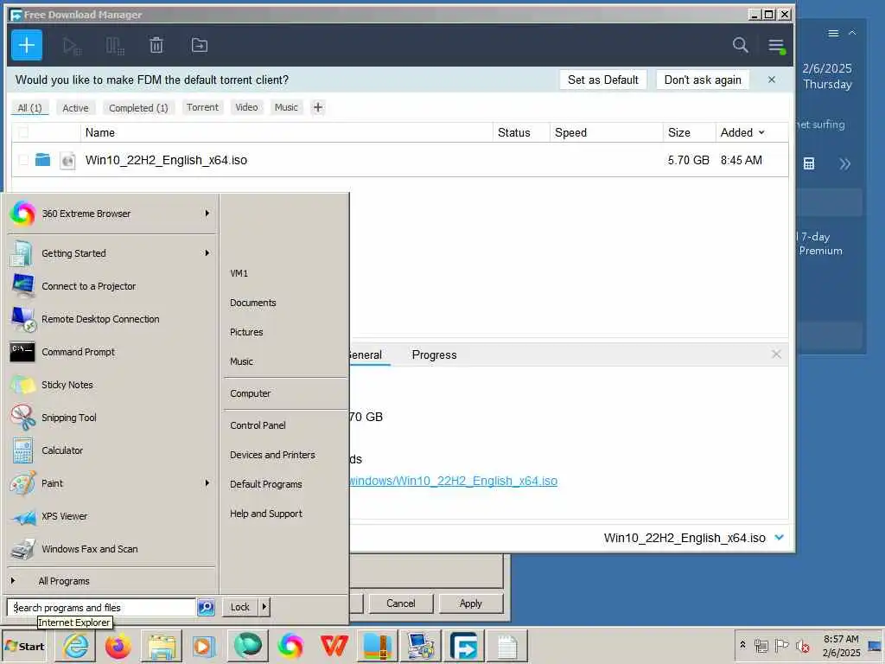Screen dimensions: 885x664
Task: Click Apply in background dialog
Action: 470,603
